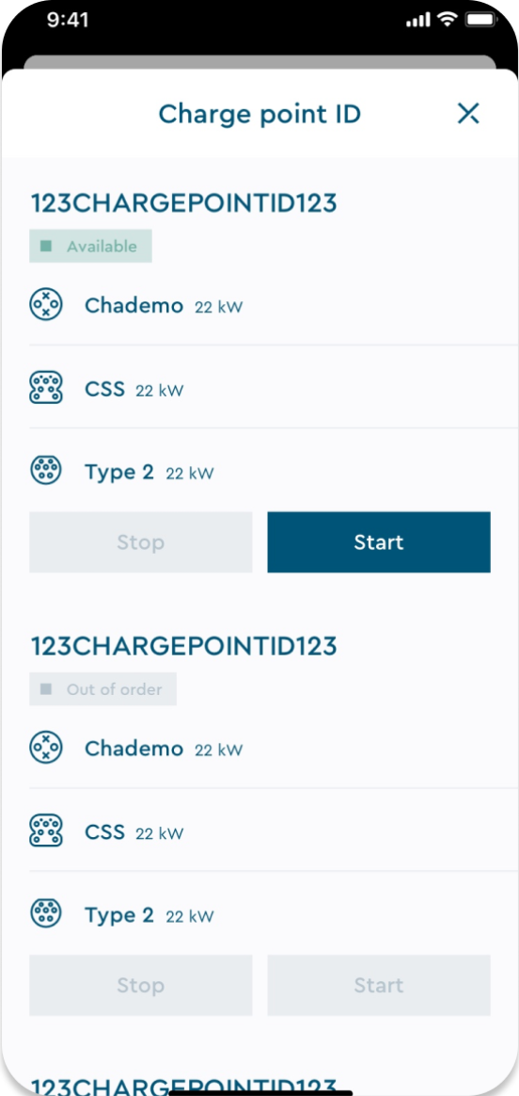Tap the first 123CHARGEPOINTID123 heading
The height and width of the screenshot is (1096, 519).
[183, 202]
